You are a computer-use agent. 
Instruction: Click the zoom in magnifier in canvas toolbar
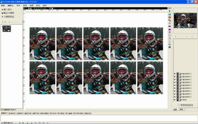click(x=34, y=8)
